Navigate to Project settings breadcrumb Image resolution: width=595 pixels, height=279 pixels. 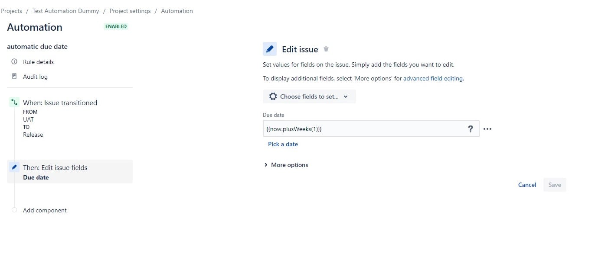click(130, 11)
